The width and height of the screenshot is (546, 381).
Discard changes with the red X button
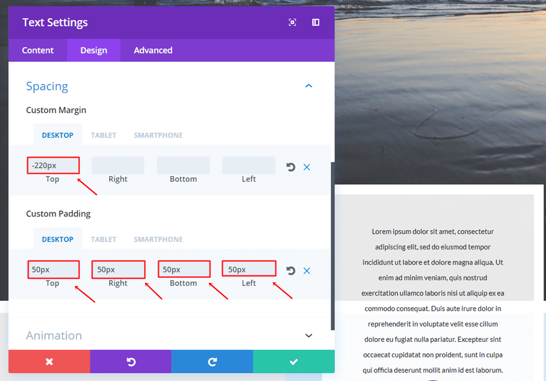[x=49, y=362]
